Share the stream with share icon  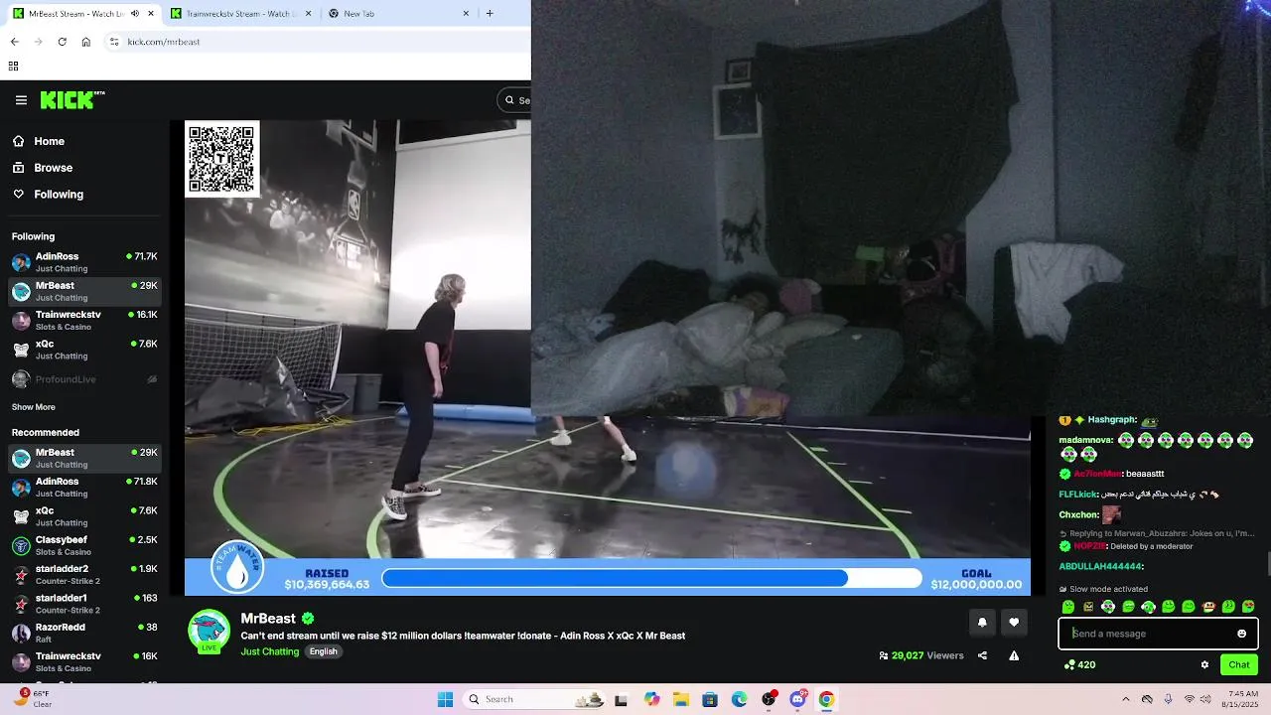coord(982,655)
